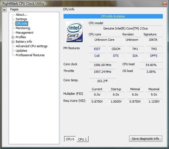Click the Current Vcore 0.8750V value
The height and width of the screenshot is (149, 169).
[97, 101]
